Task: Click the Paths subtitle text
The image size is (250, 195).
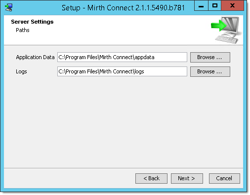Action: point(23,30)
